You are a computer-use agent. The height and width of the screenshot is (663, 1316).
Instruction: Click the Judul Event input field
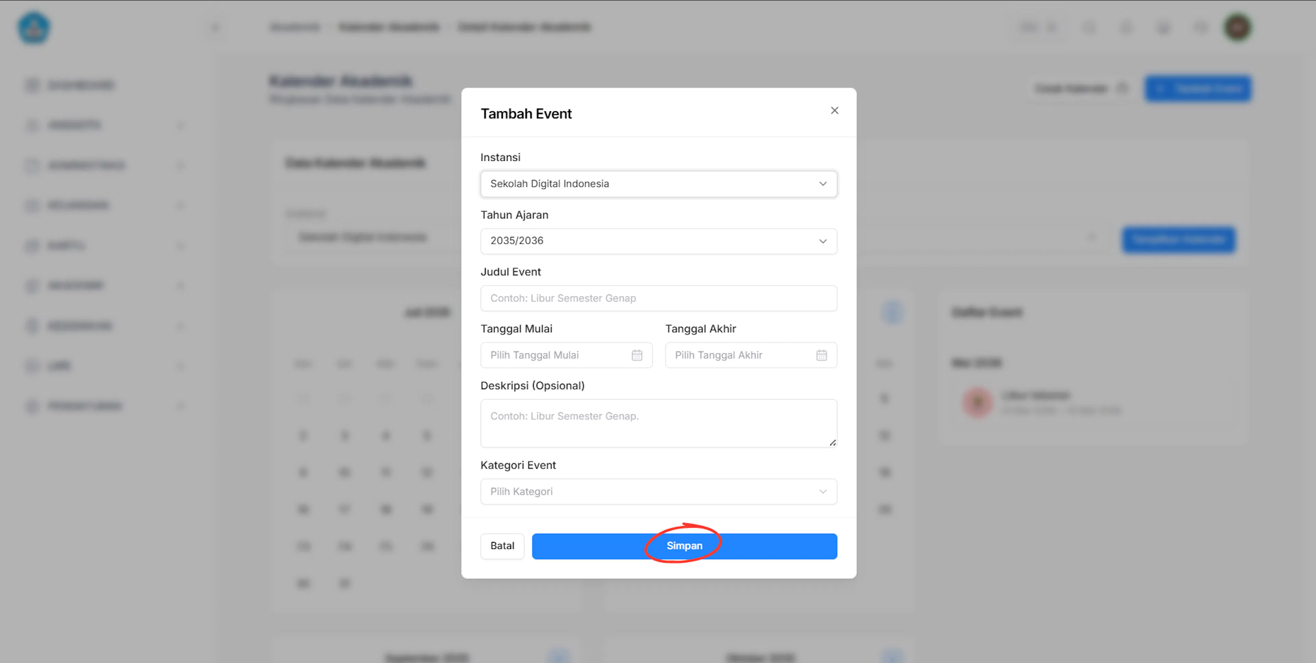pos(658,298)
